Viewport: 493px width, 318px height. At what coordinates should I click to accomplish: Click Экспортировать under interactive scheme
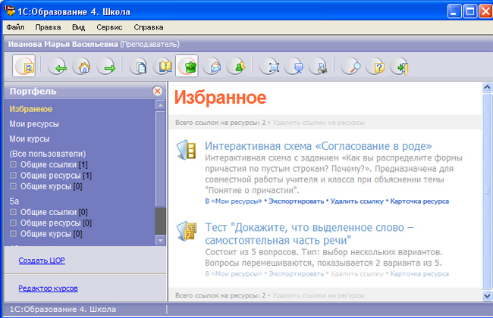[x=296, y=201]
